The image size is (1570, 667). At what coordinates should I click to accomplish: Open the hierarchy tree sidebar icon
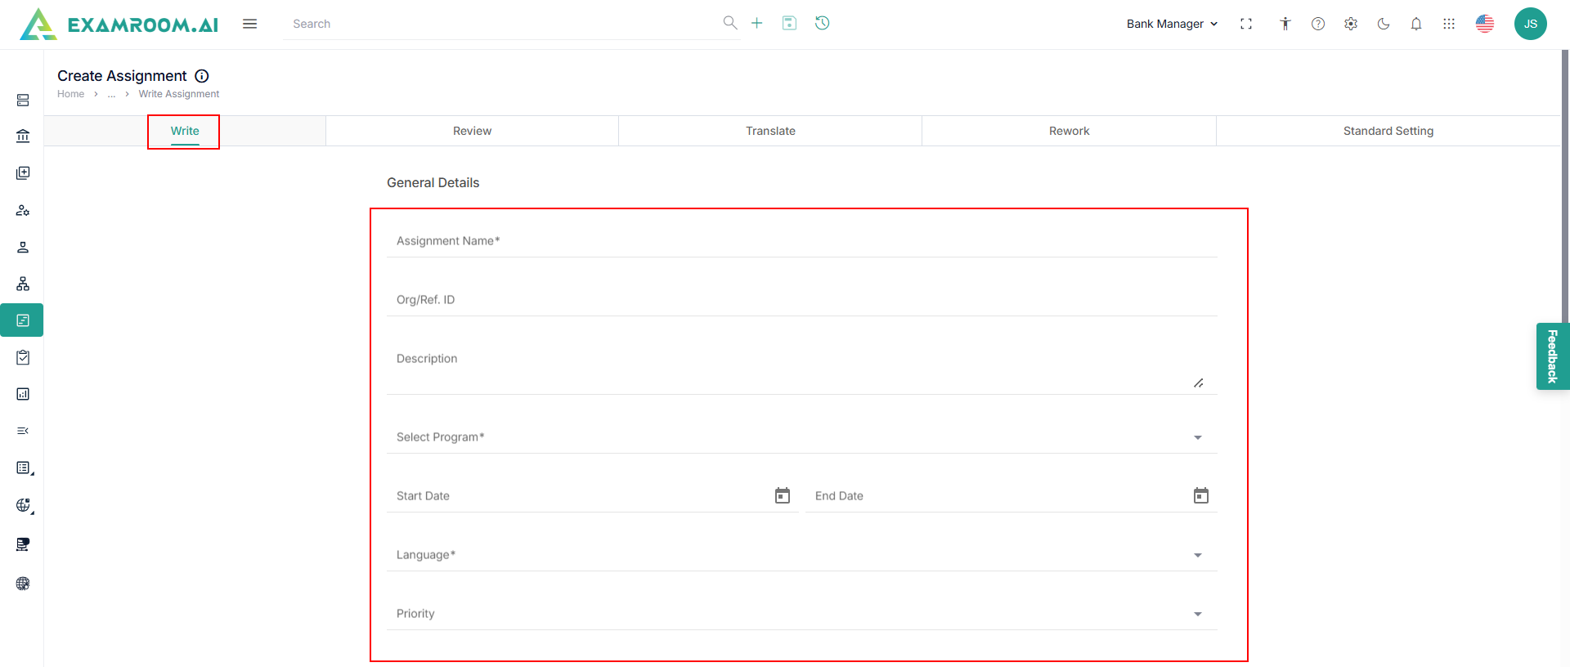(x=23, y=284)
